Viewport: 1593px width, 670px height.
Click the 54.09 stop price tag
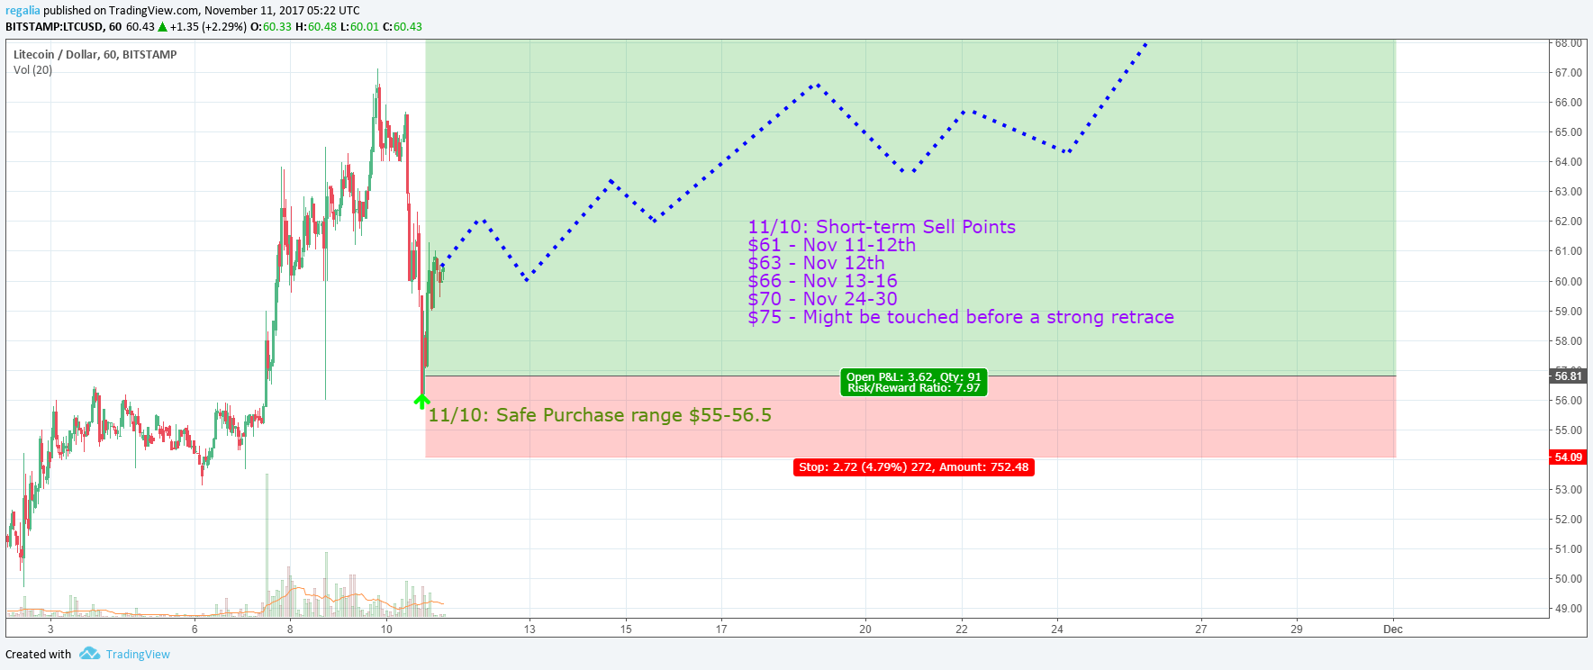click(1568, 457)
